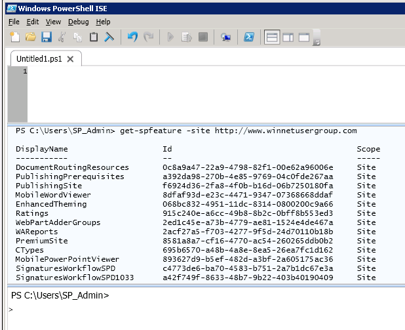Click SignaturesWorkflowSPD feature name
405x330 pixels.
pos(66,269)
